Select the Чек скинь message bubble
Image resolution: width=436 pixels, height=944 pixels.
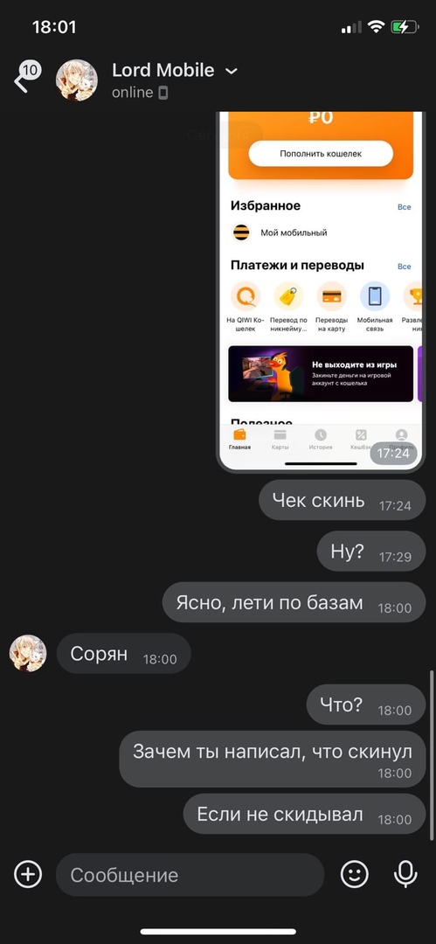click(x=342, y=500)
